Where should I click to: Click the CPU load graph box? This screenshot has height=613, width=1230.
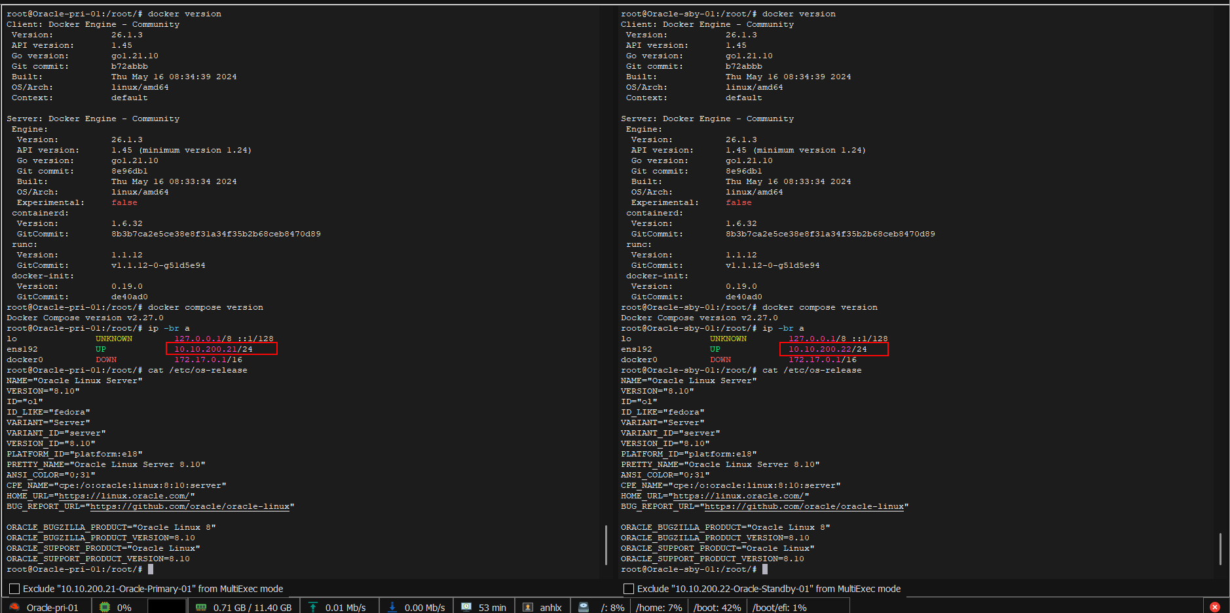167,606
